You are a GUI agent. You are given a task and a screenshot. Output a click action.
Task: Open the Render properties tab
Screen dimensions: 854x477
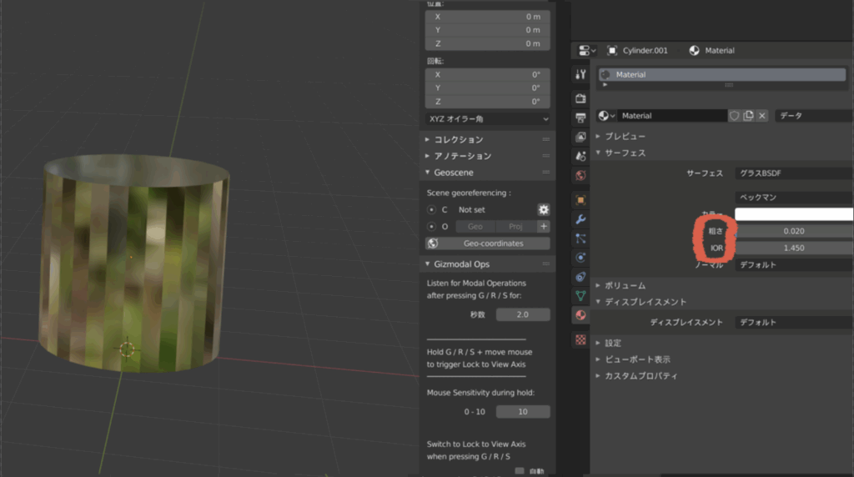581,98
